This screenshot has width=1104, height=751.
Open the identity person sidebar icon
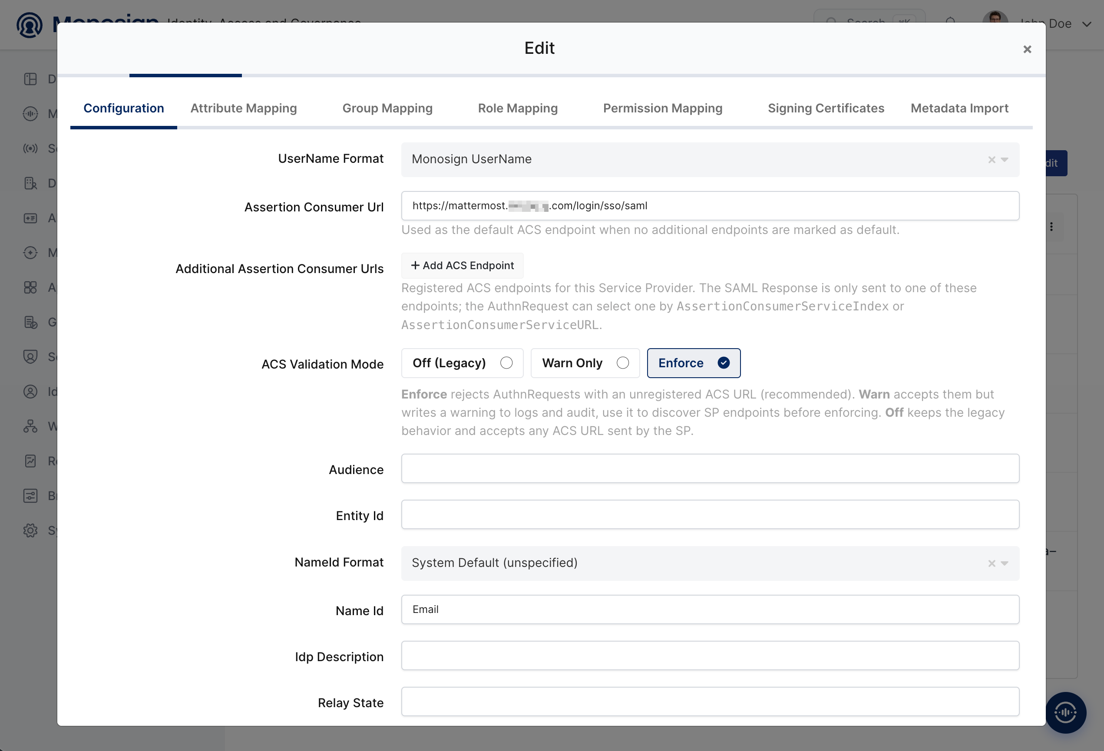coord(30,392)
